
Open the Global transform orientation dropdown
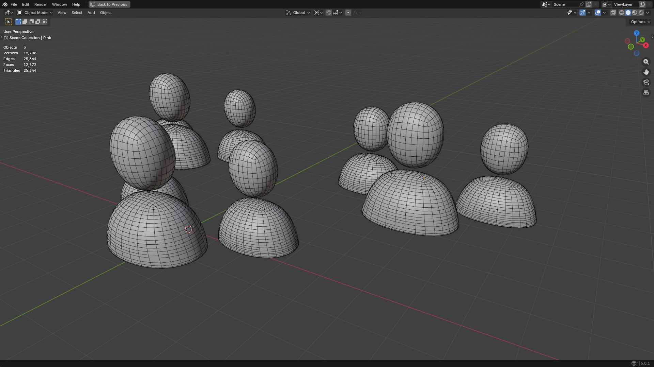coord(298,13)
